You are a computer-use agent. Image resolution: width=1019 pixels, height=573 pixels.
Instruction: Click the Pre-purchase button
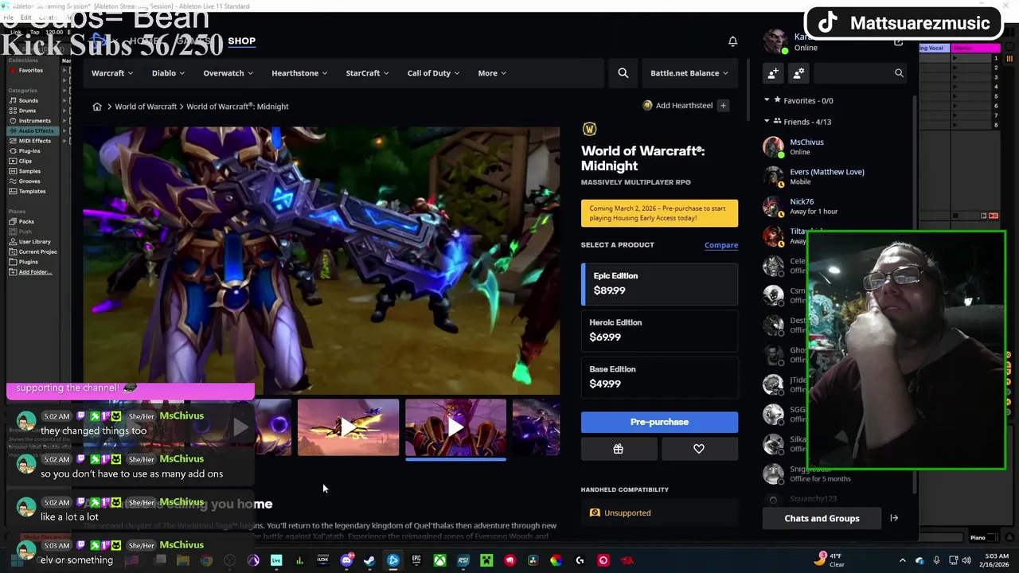pyautogui.click(x=659, y=422)
